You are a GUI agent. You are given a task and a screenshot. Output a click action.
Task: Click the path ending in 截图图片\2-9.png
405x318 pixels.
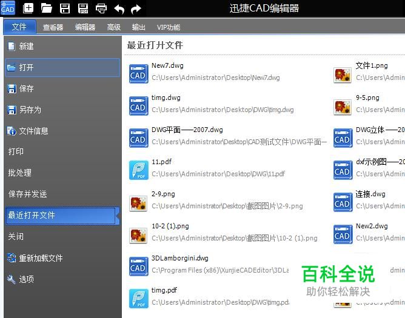[227, 206]
